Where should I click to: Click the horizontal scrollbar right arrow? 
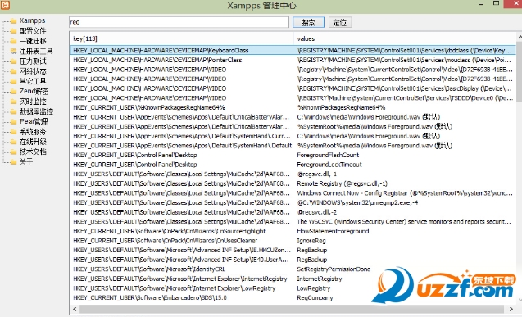click(511, 309)
